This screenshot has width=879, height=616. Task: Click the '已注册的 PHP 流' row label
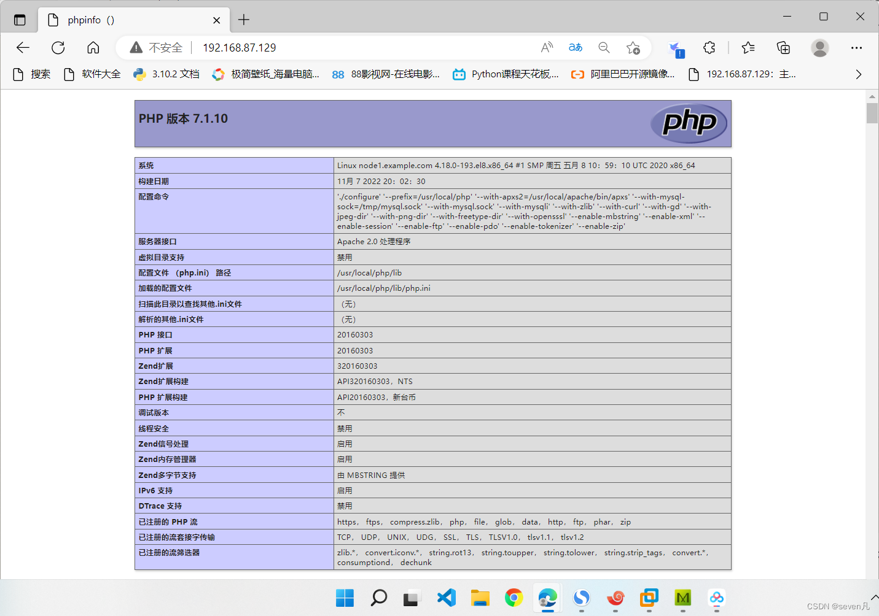[x=168, y=522]
